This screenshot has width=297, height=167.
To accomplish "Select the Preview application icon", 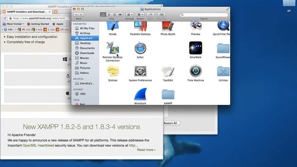I will pyautogui.click(x=195, y=26).
